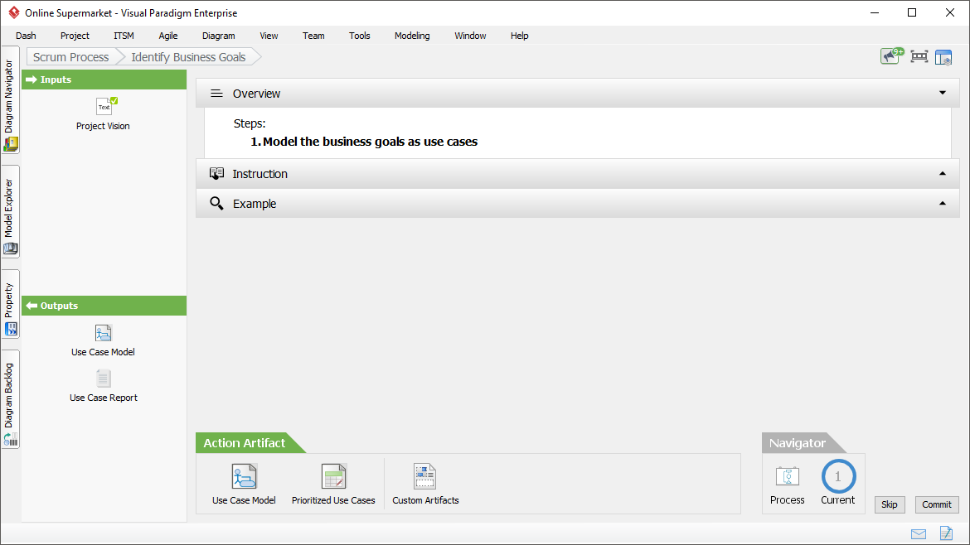
Task: Open the Prioritized Use Cases artifact
Action: tap(333, 476)
